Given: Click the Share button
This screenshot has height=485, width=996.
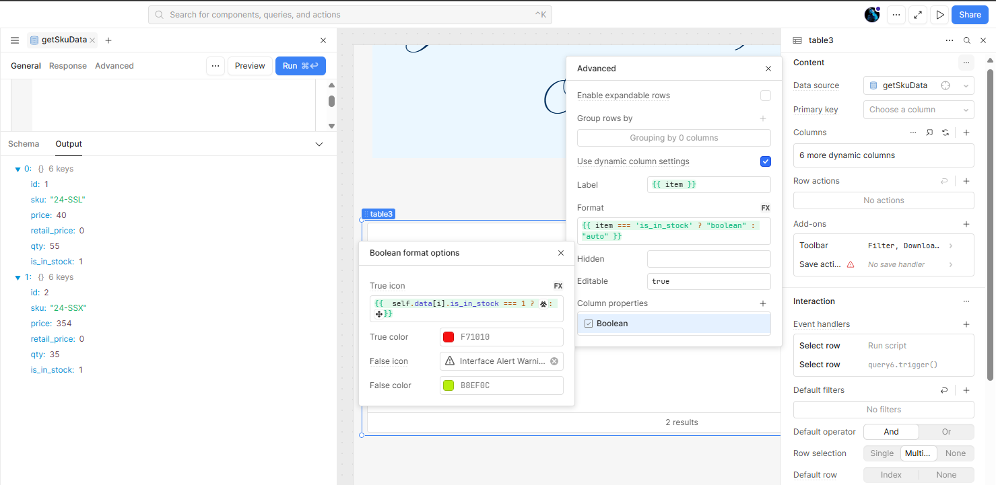Looking at the screenshot, I should [x=970, y=15].
